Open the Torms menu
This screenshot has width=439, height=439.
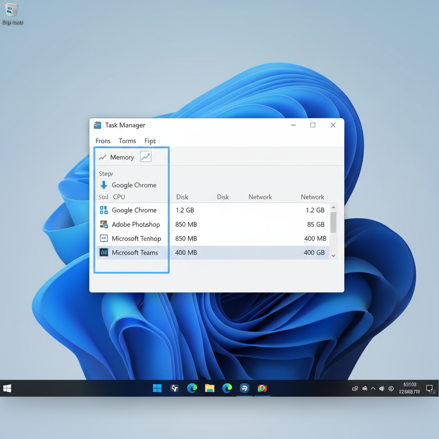127,141
